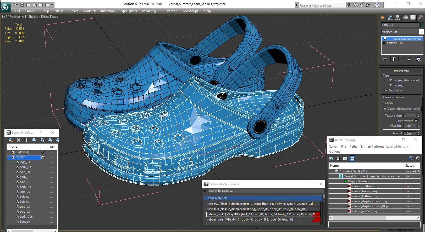Open the Edit menu
Image resolution: width=425 pixels, height=232 pixels.
click(18, 11)
